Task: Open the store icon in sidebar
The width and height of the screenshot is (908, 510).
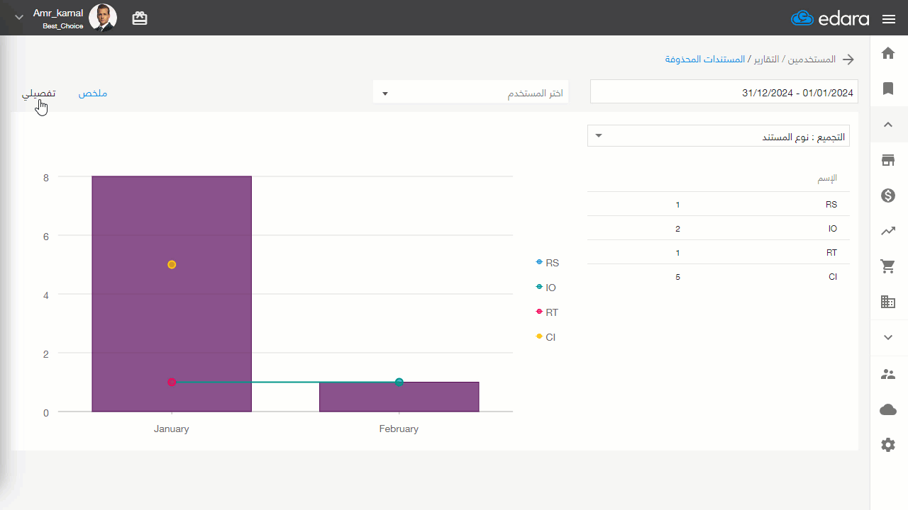Action: (888, 160)
